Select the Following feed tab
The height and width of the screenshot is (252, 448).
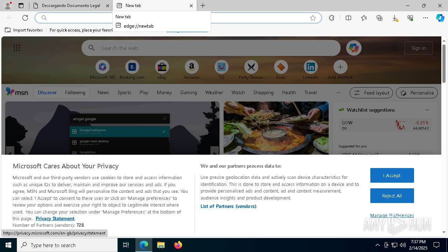point(75,92)
